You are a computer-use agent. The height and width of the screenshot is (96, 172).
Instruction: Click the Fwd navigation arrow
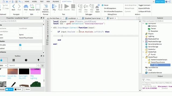[19, 6]
